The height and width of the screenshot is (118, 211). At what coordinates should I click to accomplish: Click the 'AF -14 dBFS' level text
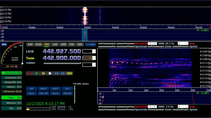(x=203, y=93)
